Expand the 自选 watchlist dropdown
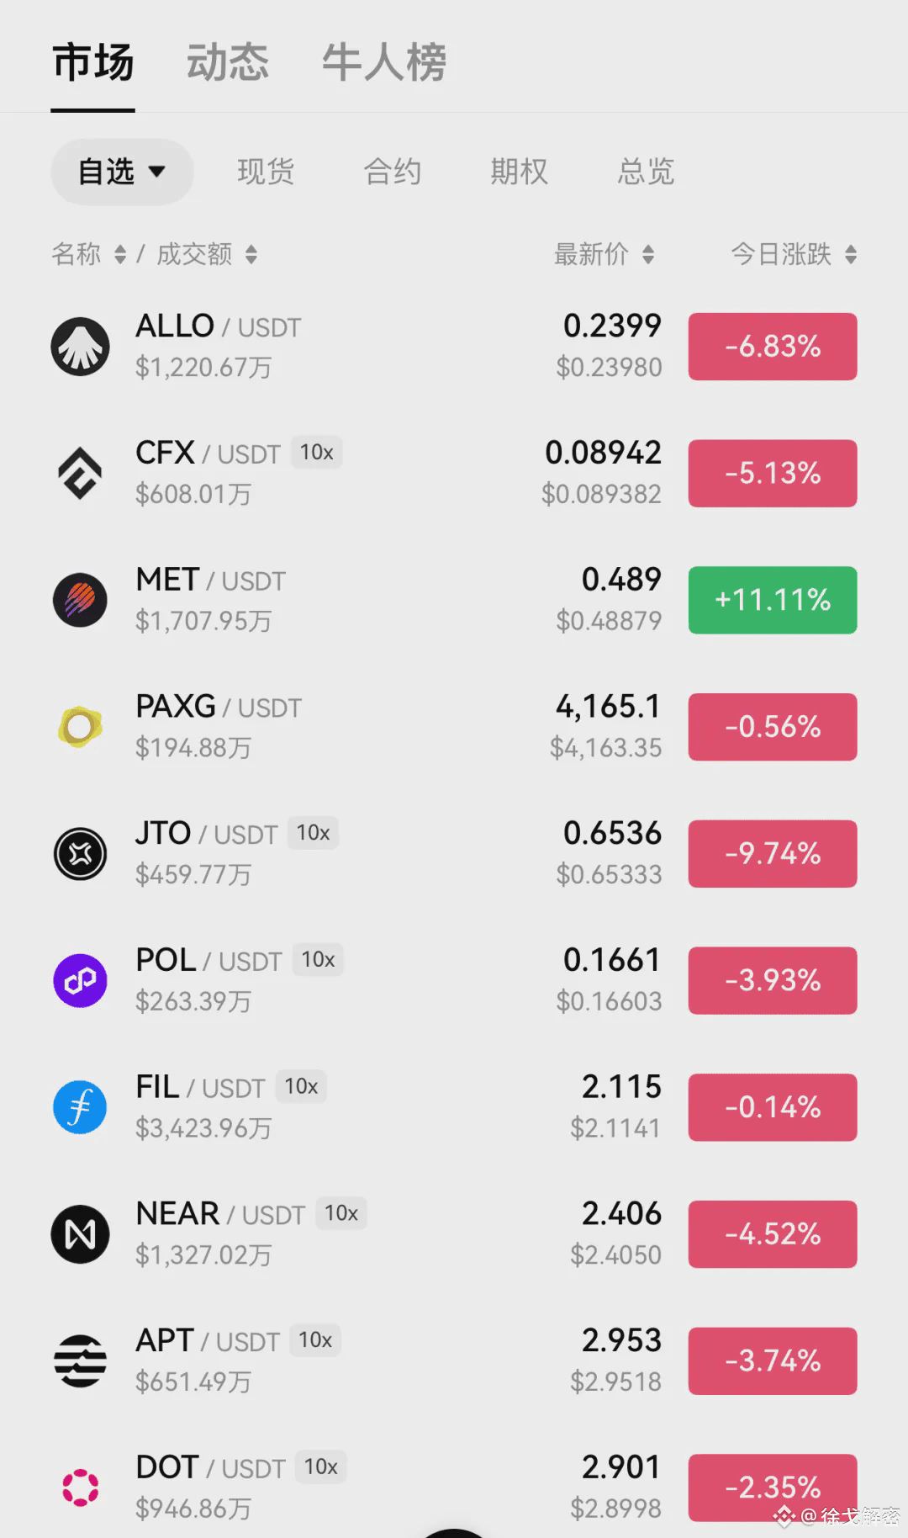The height and width of the screenshot is (1538, 908). point(122,172)
